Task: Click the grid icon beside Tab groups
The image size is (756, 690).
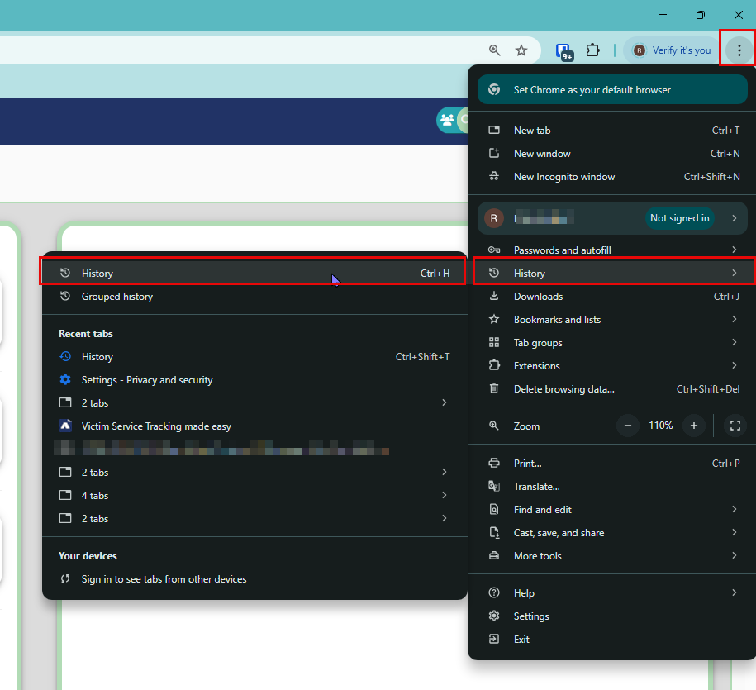Action: click(x=494, y=342)
